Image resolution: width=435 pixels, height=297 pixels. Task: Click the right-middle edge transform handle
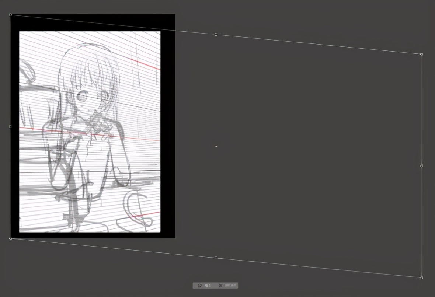(422, 166)
